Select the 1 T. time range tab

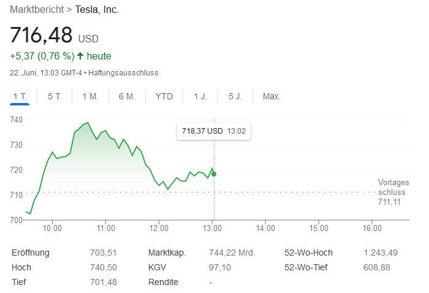tap(20, 96)
